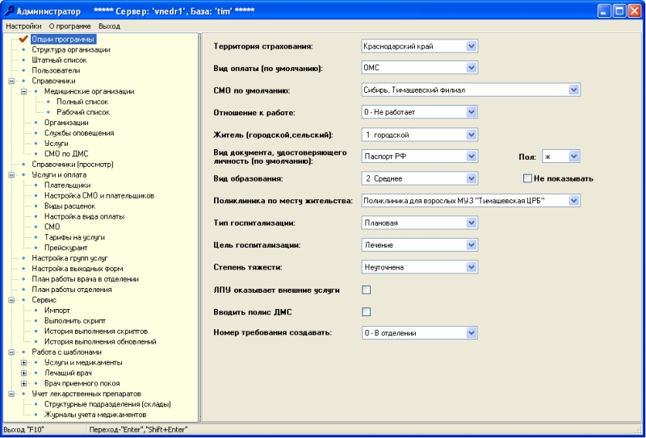Open the Отношение к работе dropdown
The image size is (646, 438).
click(472, 112)
